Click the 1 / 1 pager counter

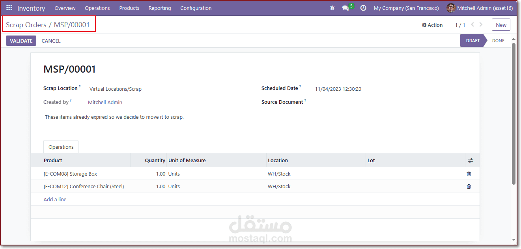[x=460, y=25]
